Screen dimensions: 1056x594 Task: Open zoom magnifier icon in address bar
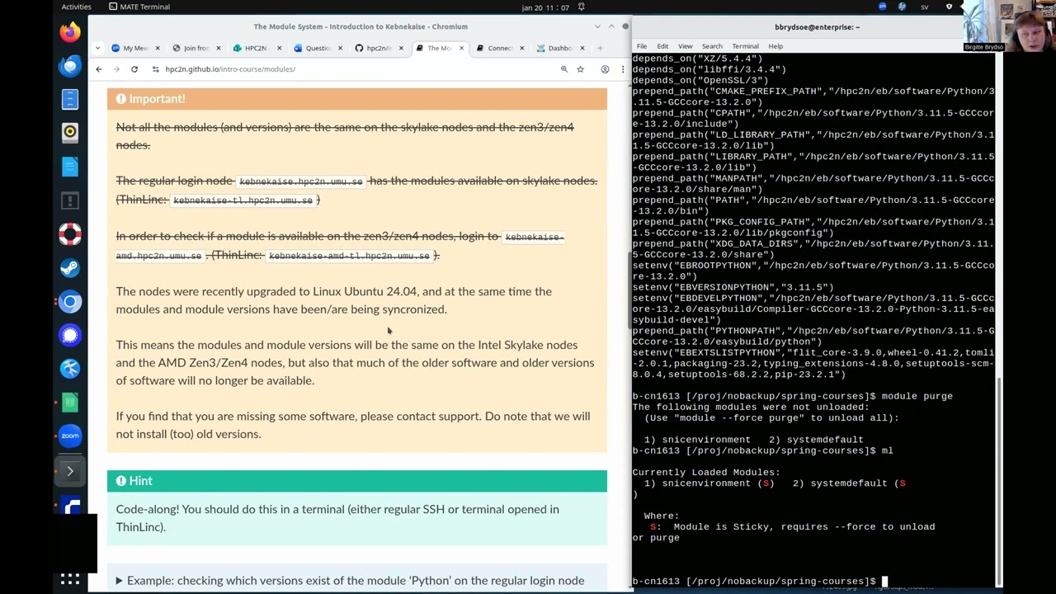click(x=564, y=69)
